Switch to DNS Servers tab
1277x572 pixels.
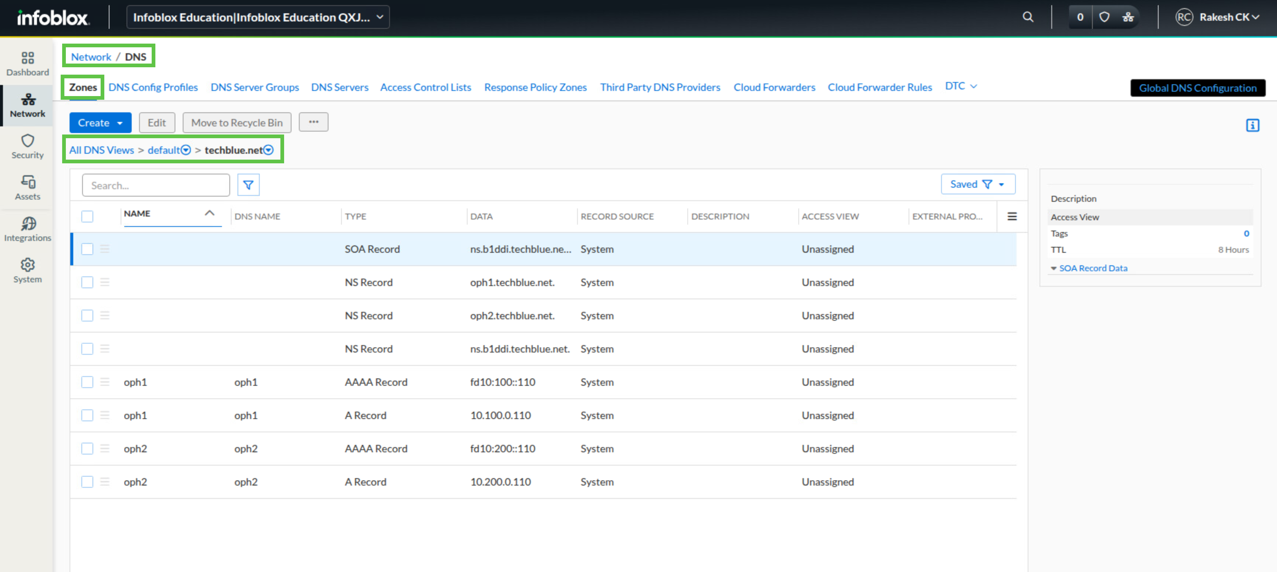pyautogui.click(x=340, y=87)
